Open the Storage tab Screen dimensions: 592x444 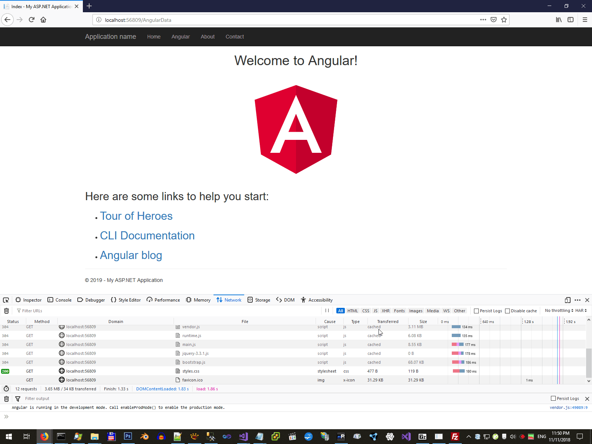click(x=259, y=300)
